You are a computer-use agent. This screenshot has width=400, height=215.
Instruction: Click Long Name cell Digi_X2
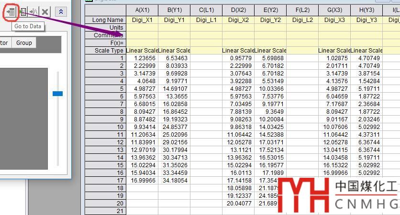point(239,20)
